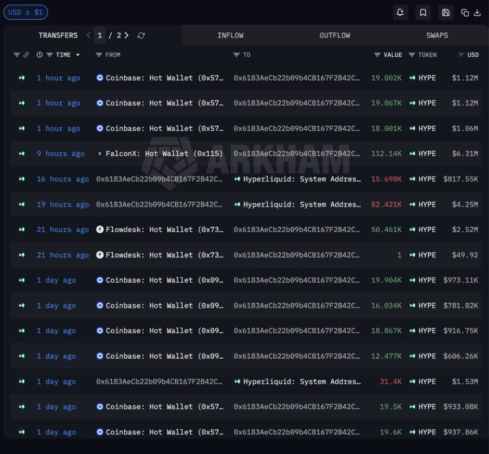
Task: Click the 112.14K value cell
Action: point(386,154)
